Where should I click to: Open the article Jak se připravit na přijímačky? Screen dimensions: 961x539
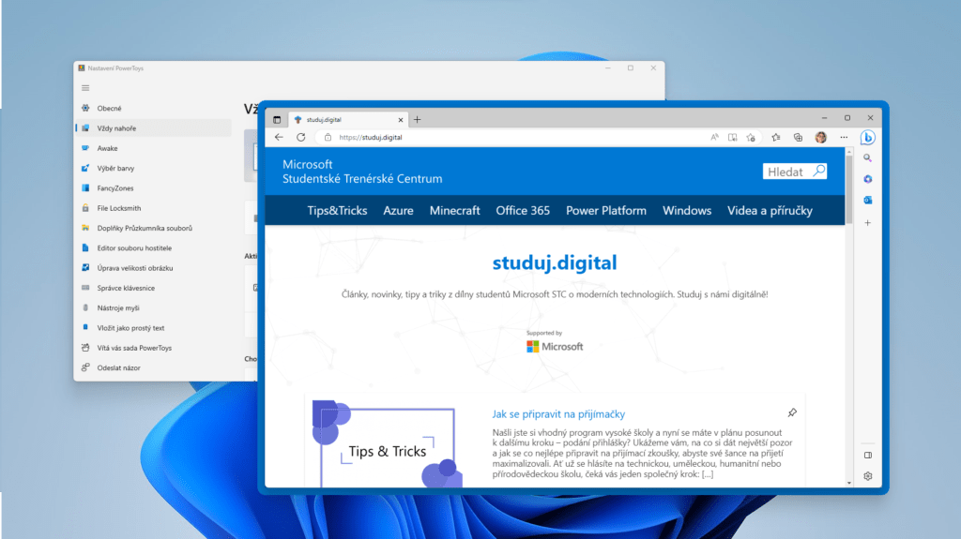pos(558,413)
